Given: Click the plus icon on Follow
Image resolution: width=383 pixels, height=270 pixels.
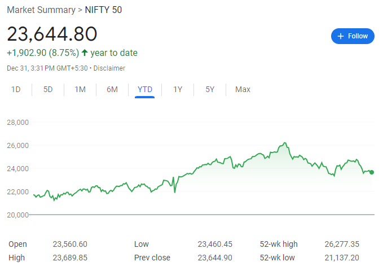Looking at the screenshot, I should pos(341,36).
